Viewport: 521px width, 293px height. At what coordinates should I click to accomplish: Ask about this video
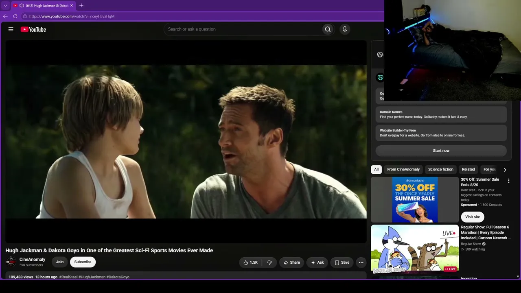(x=317, y=262)
